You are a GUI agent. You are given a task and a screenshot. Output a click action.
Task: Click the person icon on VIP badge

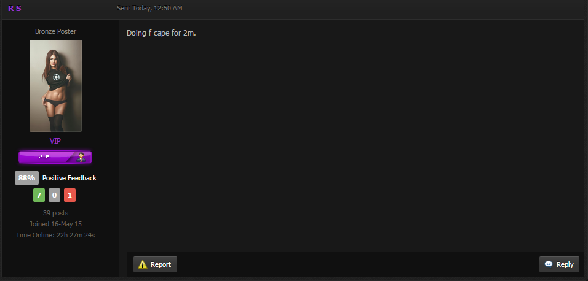pyautogui.click(x=81, y=158)
